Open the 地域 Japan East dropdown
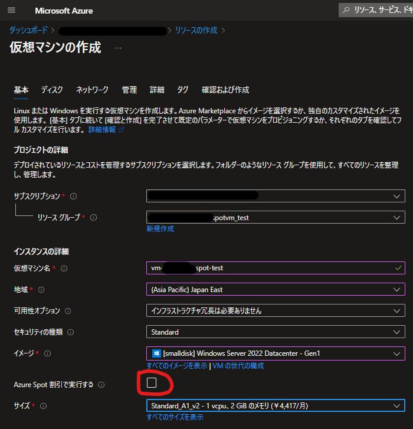This screenshot has width=413, height=429. pyautogui.click(x=276, y=289)
